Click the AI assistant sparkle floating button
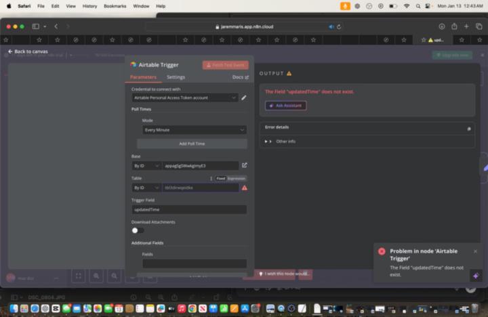The image size is (488, 317). (x=476, y=276)
